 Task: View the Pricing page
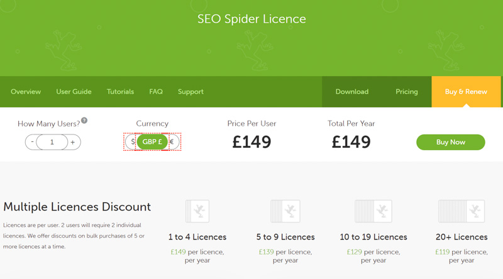coord(407,92)
